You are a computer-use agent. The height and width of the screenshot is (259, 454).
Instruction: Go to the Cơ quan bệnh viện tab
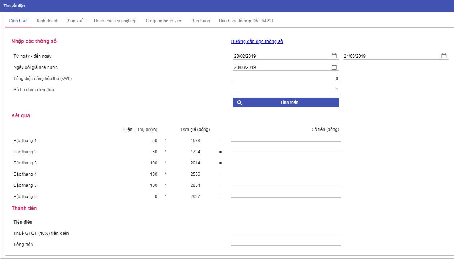pos(164,21)
